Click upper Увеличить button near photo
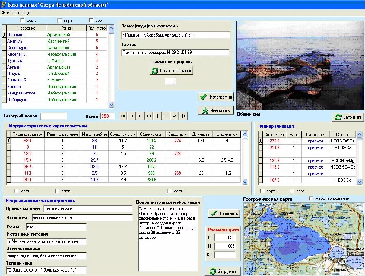 click(216, 110)
